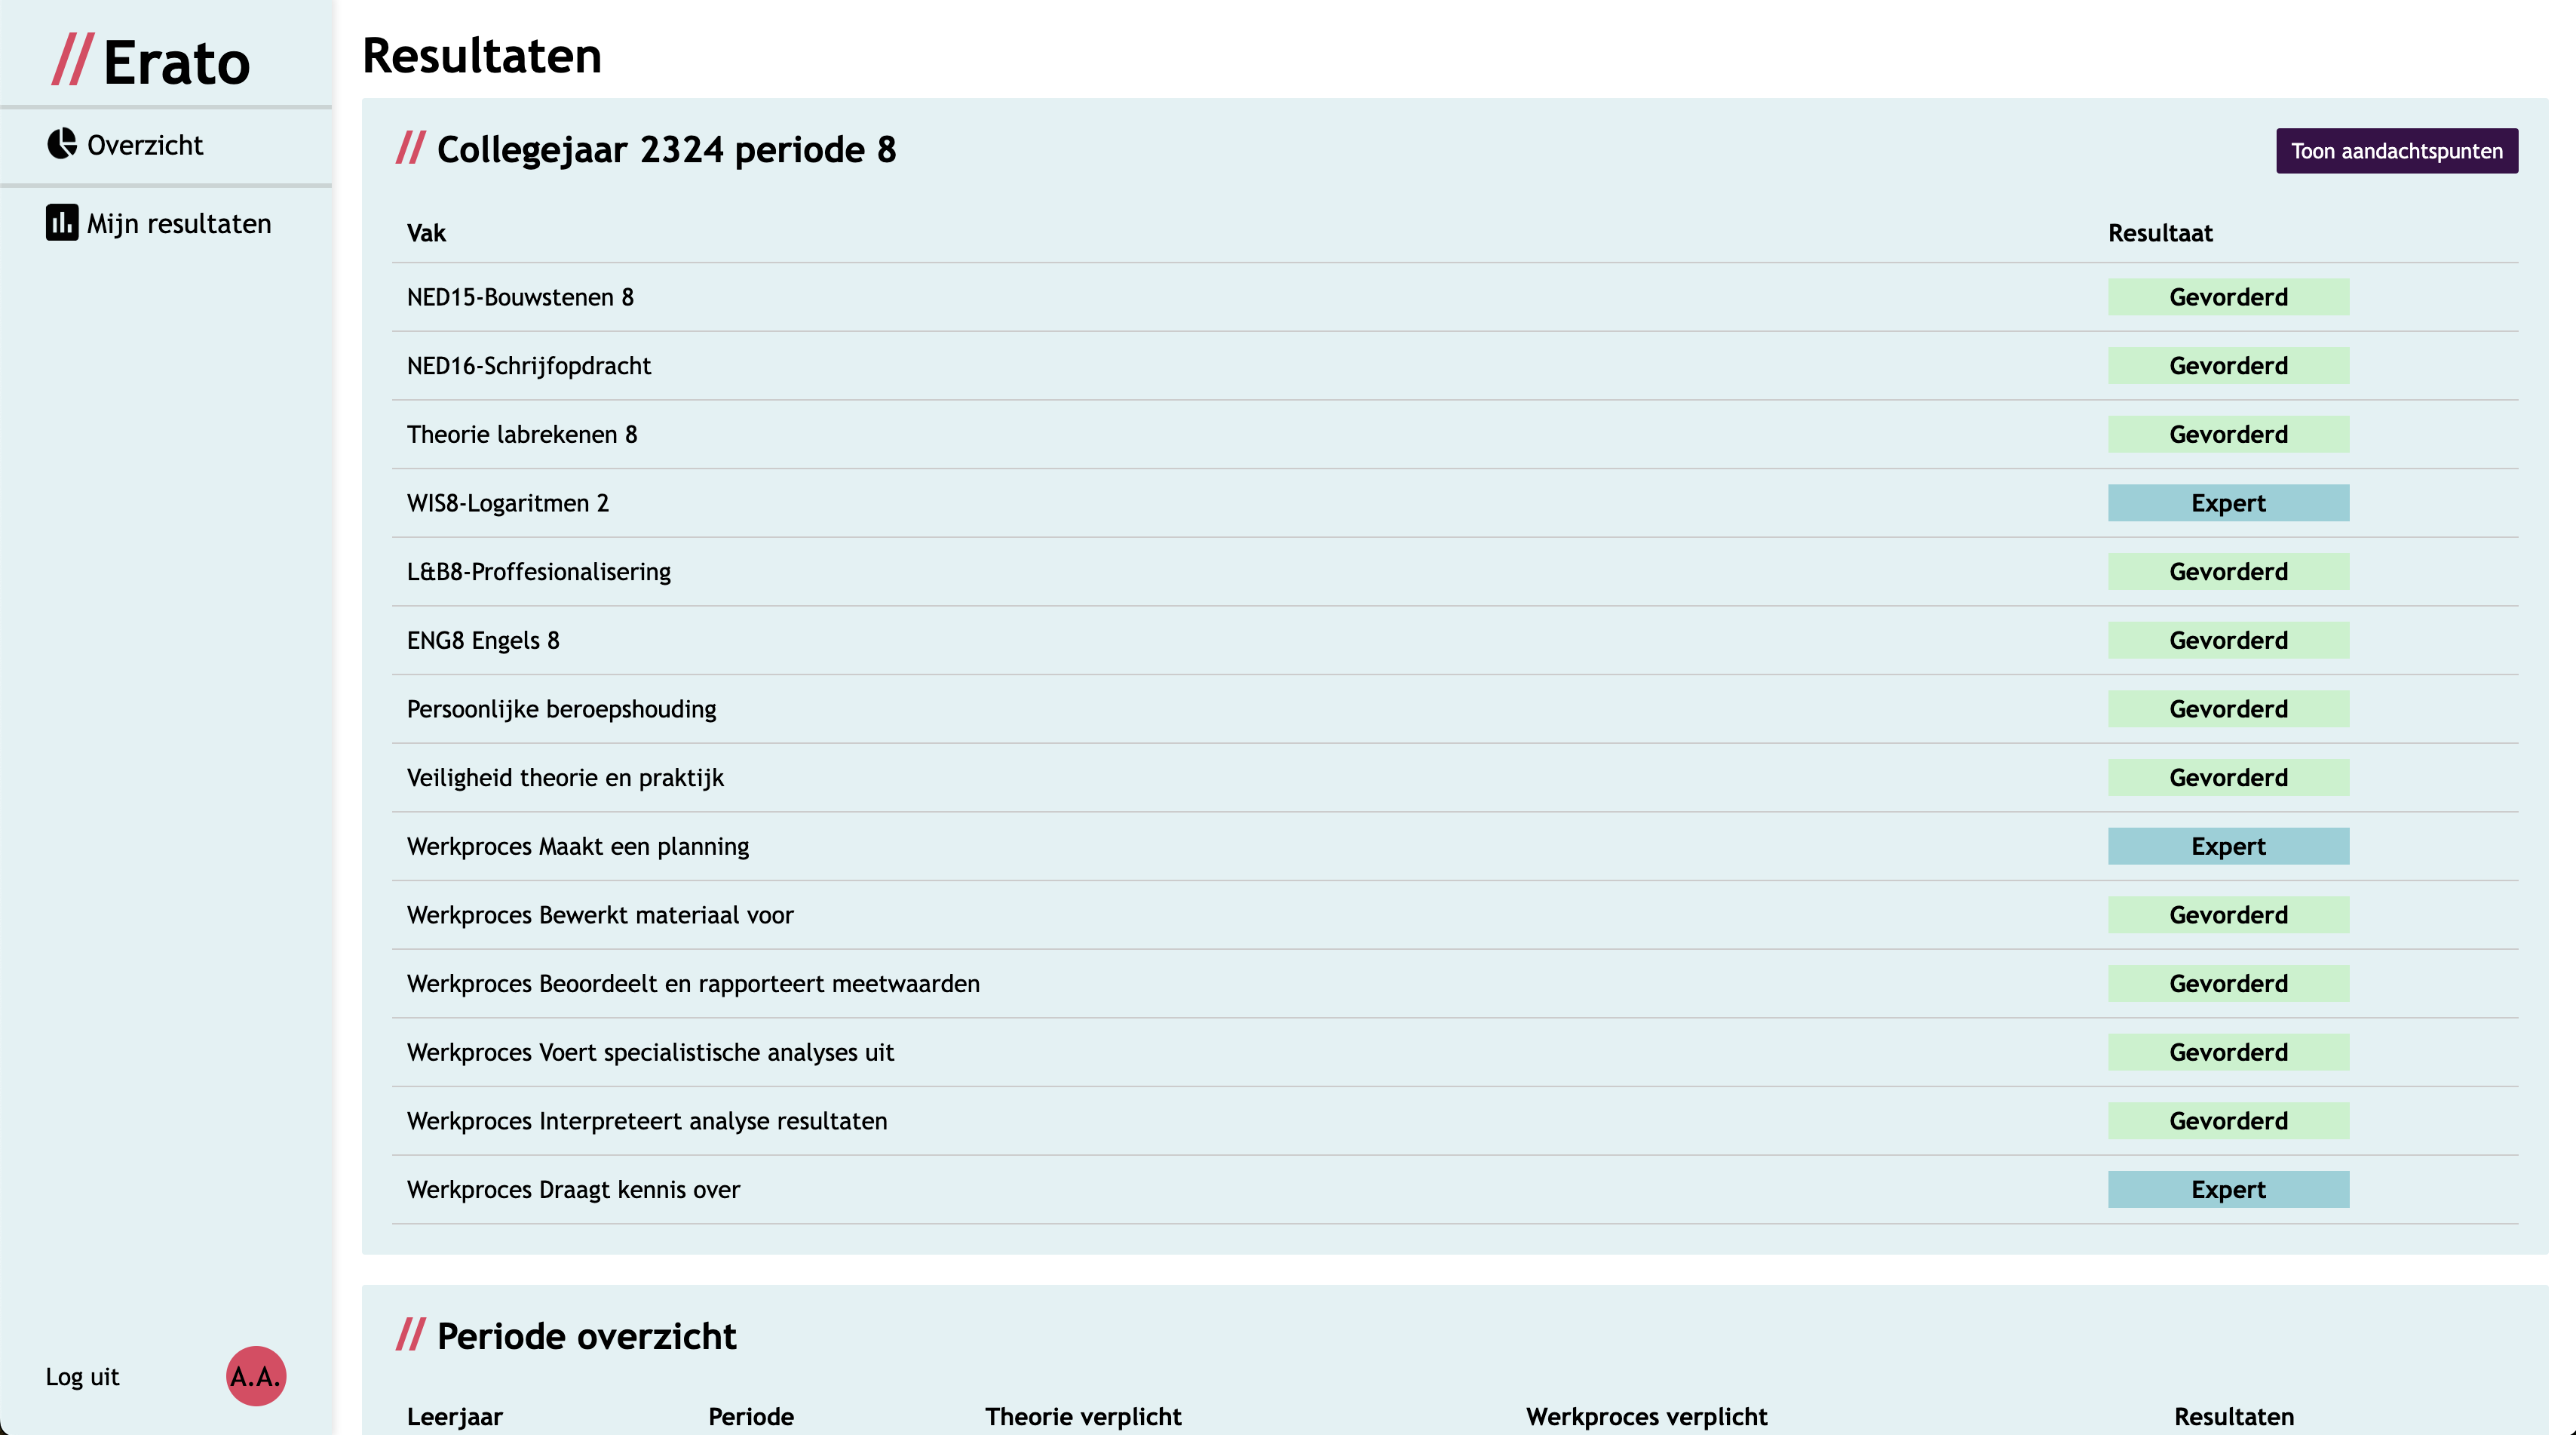
Task: Click the Log uit link
Action: (82, 1377)
